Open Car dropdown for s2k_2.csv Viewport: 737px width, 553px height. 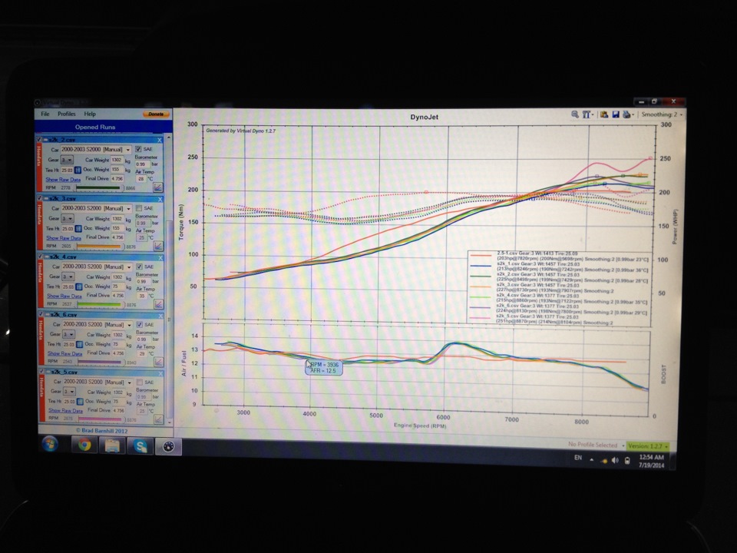97,150
